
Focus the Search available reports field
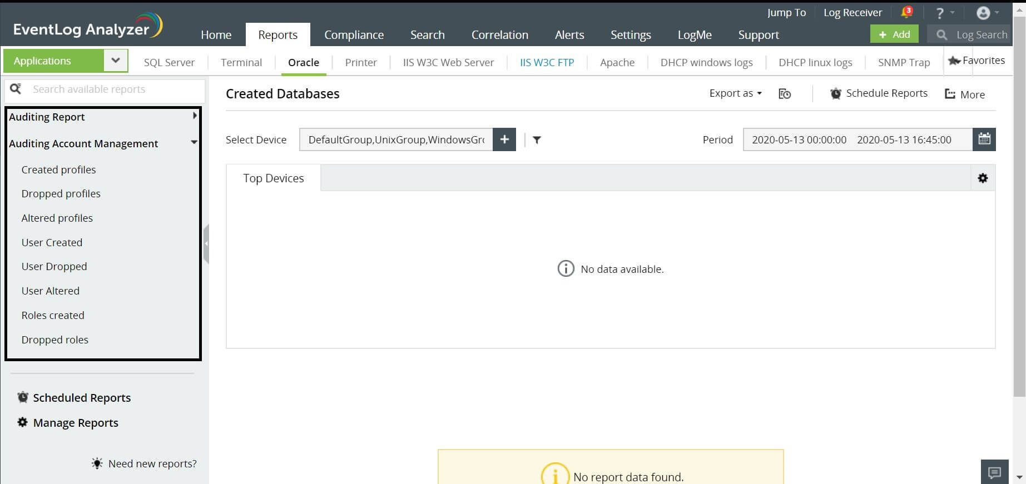coord(105,89)
